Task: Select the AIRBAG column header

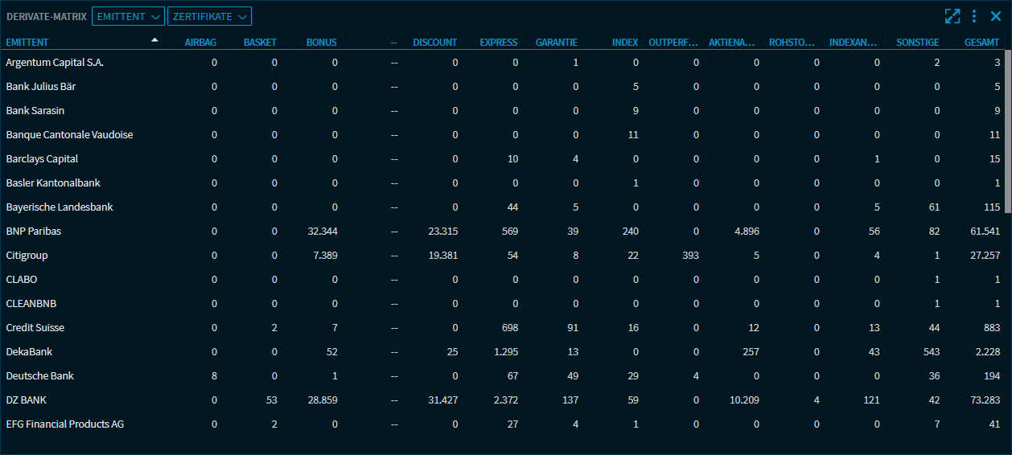Action: click(x=200, y=43)
